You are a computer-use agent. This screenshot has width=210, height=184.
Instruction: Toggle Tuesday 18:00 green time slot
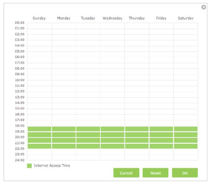(88, 129)
